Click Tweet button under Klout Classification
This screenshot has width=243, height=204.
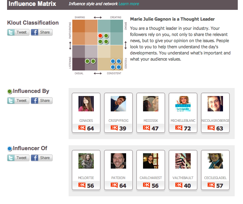coord(18,32)
